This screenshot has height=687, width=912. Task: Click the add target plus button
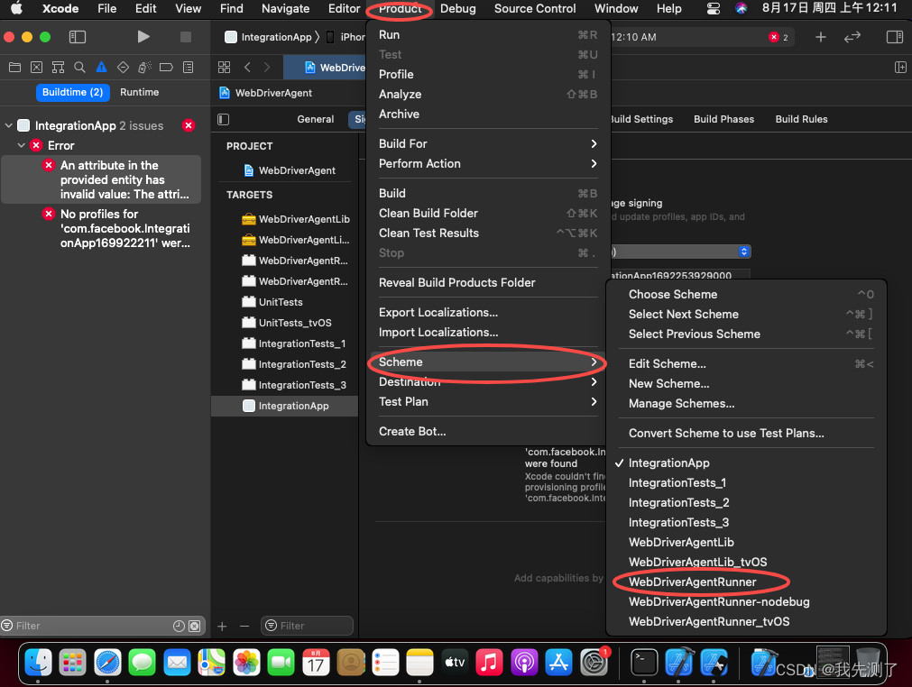click(222, 625)
